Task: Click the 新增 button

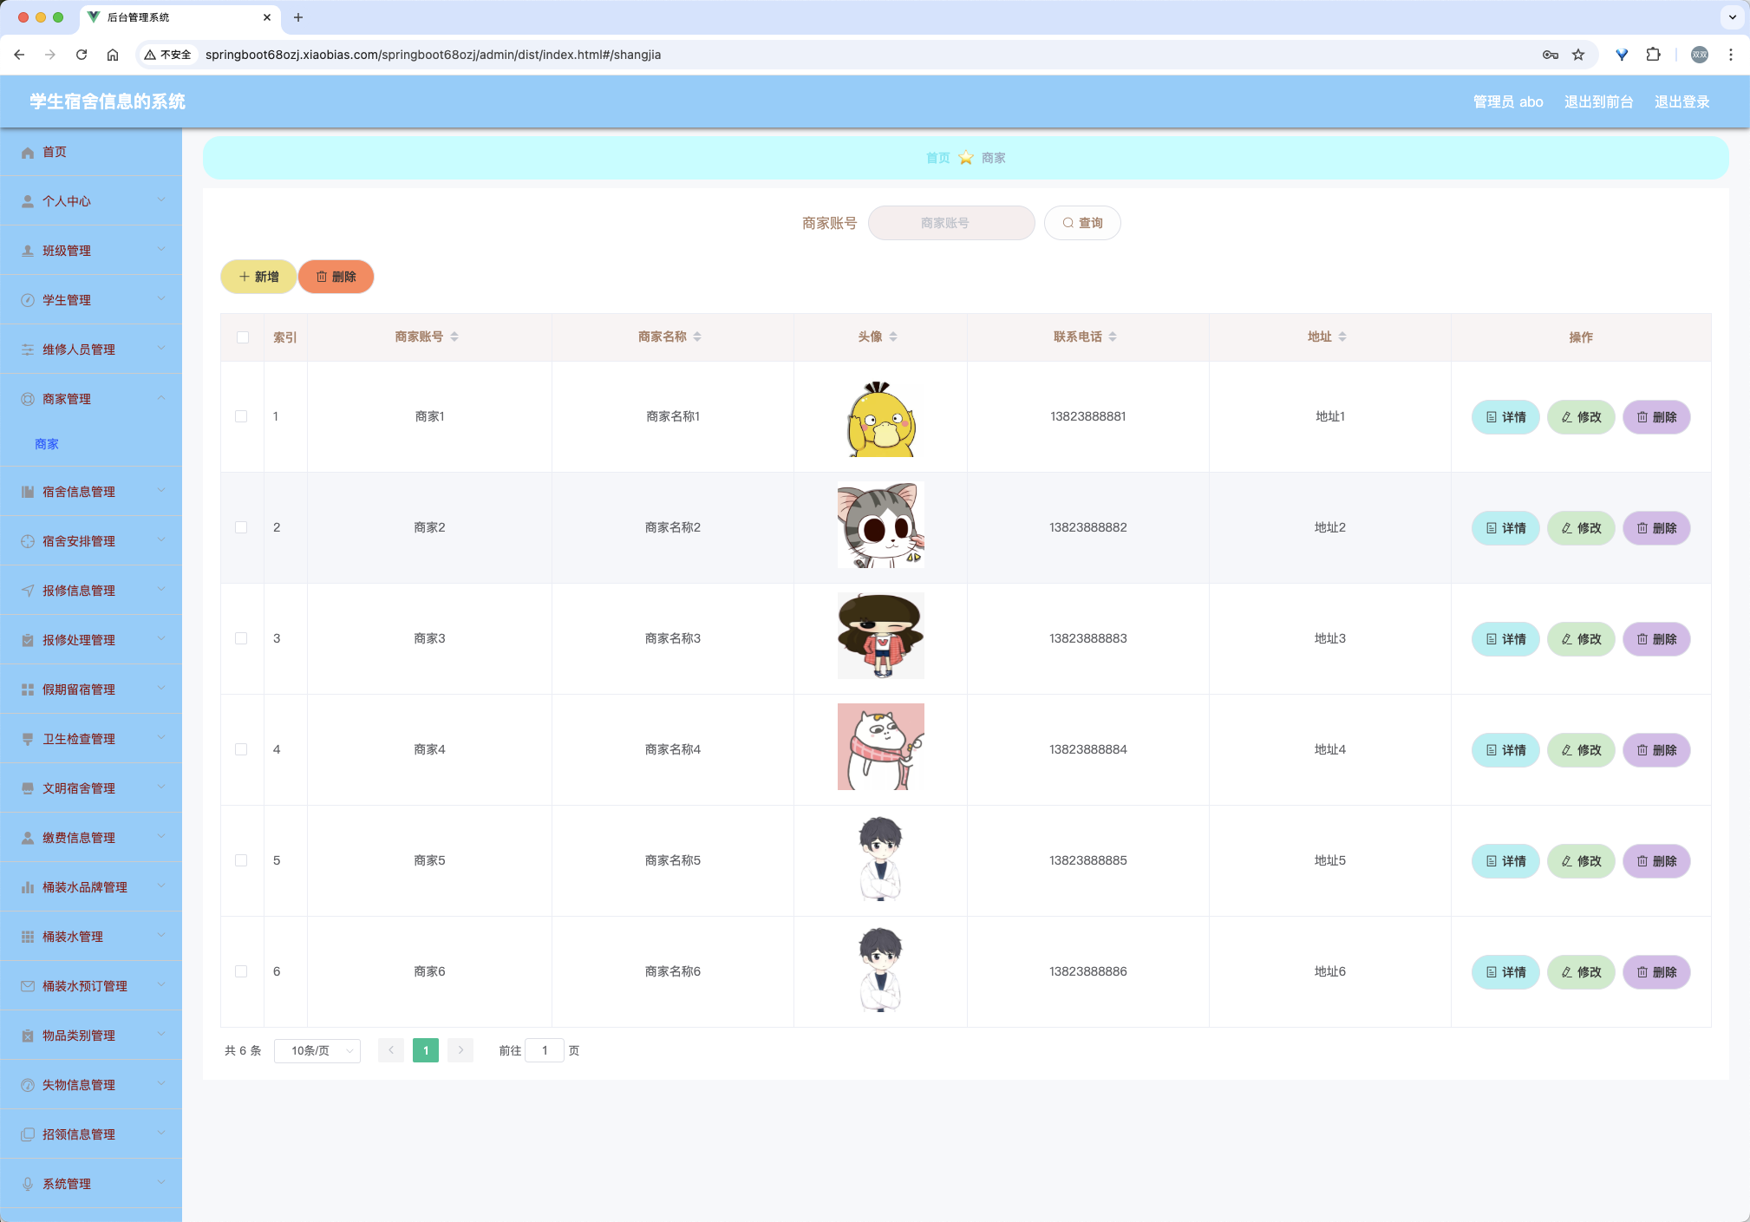Action: (x=258, y=278)
